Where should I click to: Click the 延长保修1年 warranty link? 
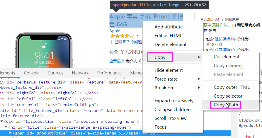coord(225,39)
